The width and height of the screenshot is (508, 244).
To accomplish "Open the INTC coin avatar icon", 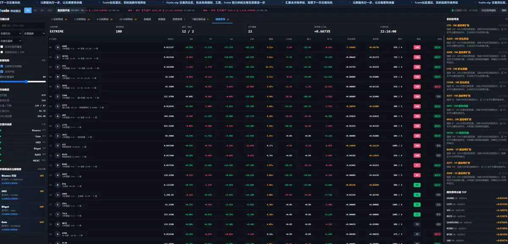I will coord(58,135).
